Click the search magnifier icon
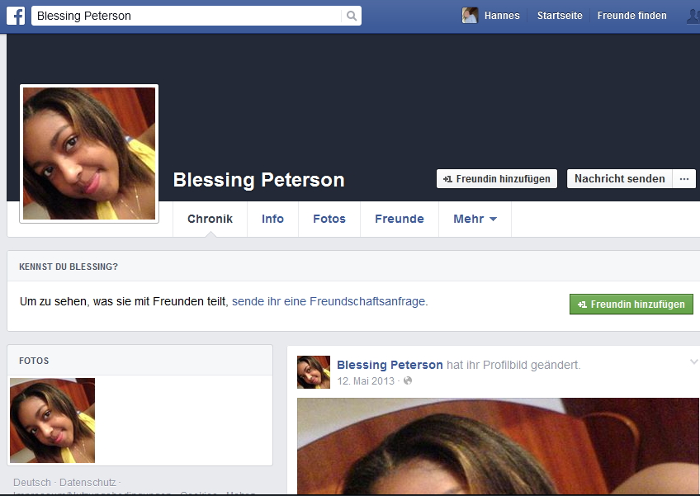The height and width of the screenshot is (496, 700). tap(352, 16)
